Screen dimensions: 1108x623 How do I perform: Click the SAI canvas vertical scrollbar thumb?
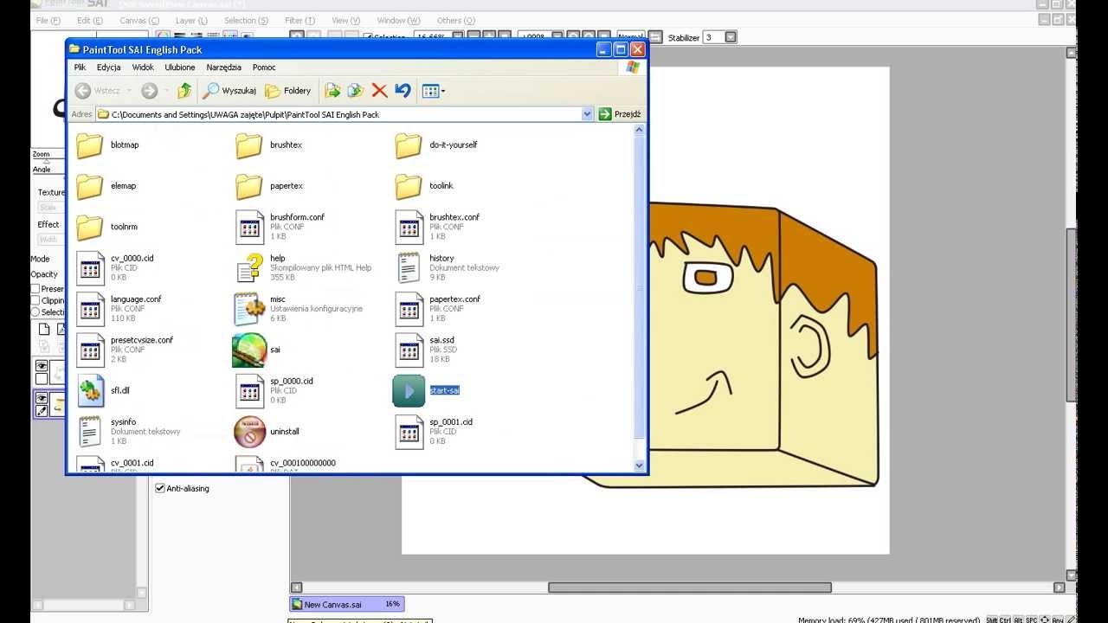tap(1072, 314)
